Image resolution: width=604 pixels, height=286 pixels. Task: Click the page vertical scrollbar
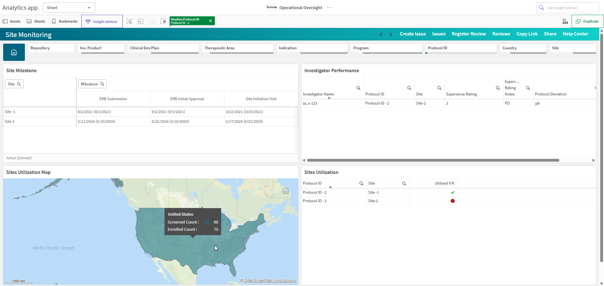pos(601,148)
